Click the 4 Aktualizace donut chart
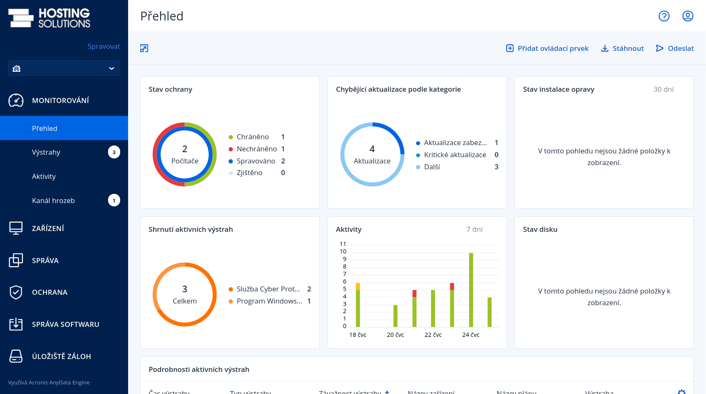Image resolution: width=706 pixels, height=394 pixels. 372,154
